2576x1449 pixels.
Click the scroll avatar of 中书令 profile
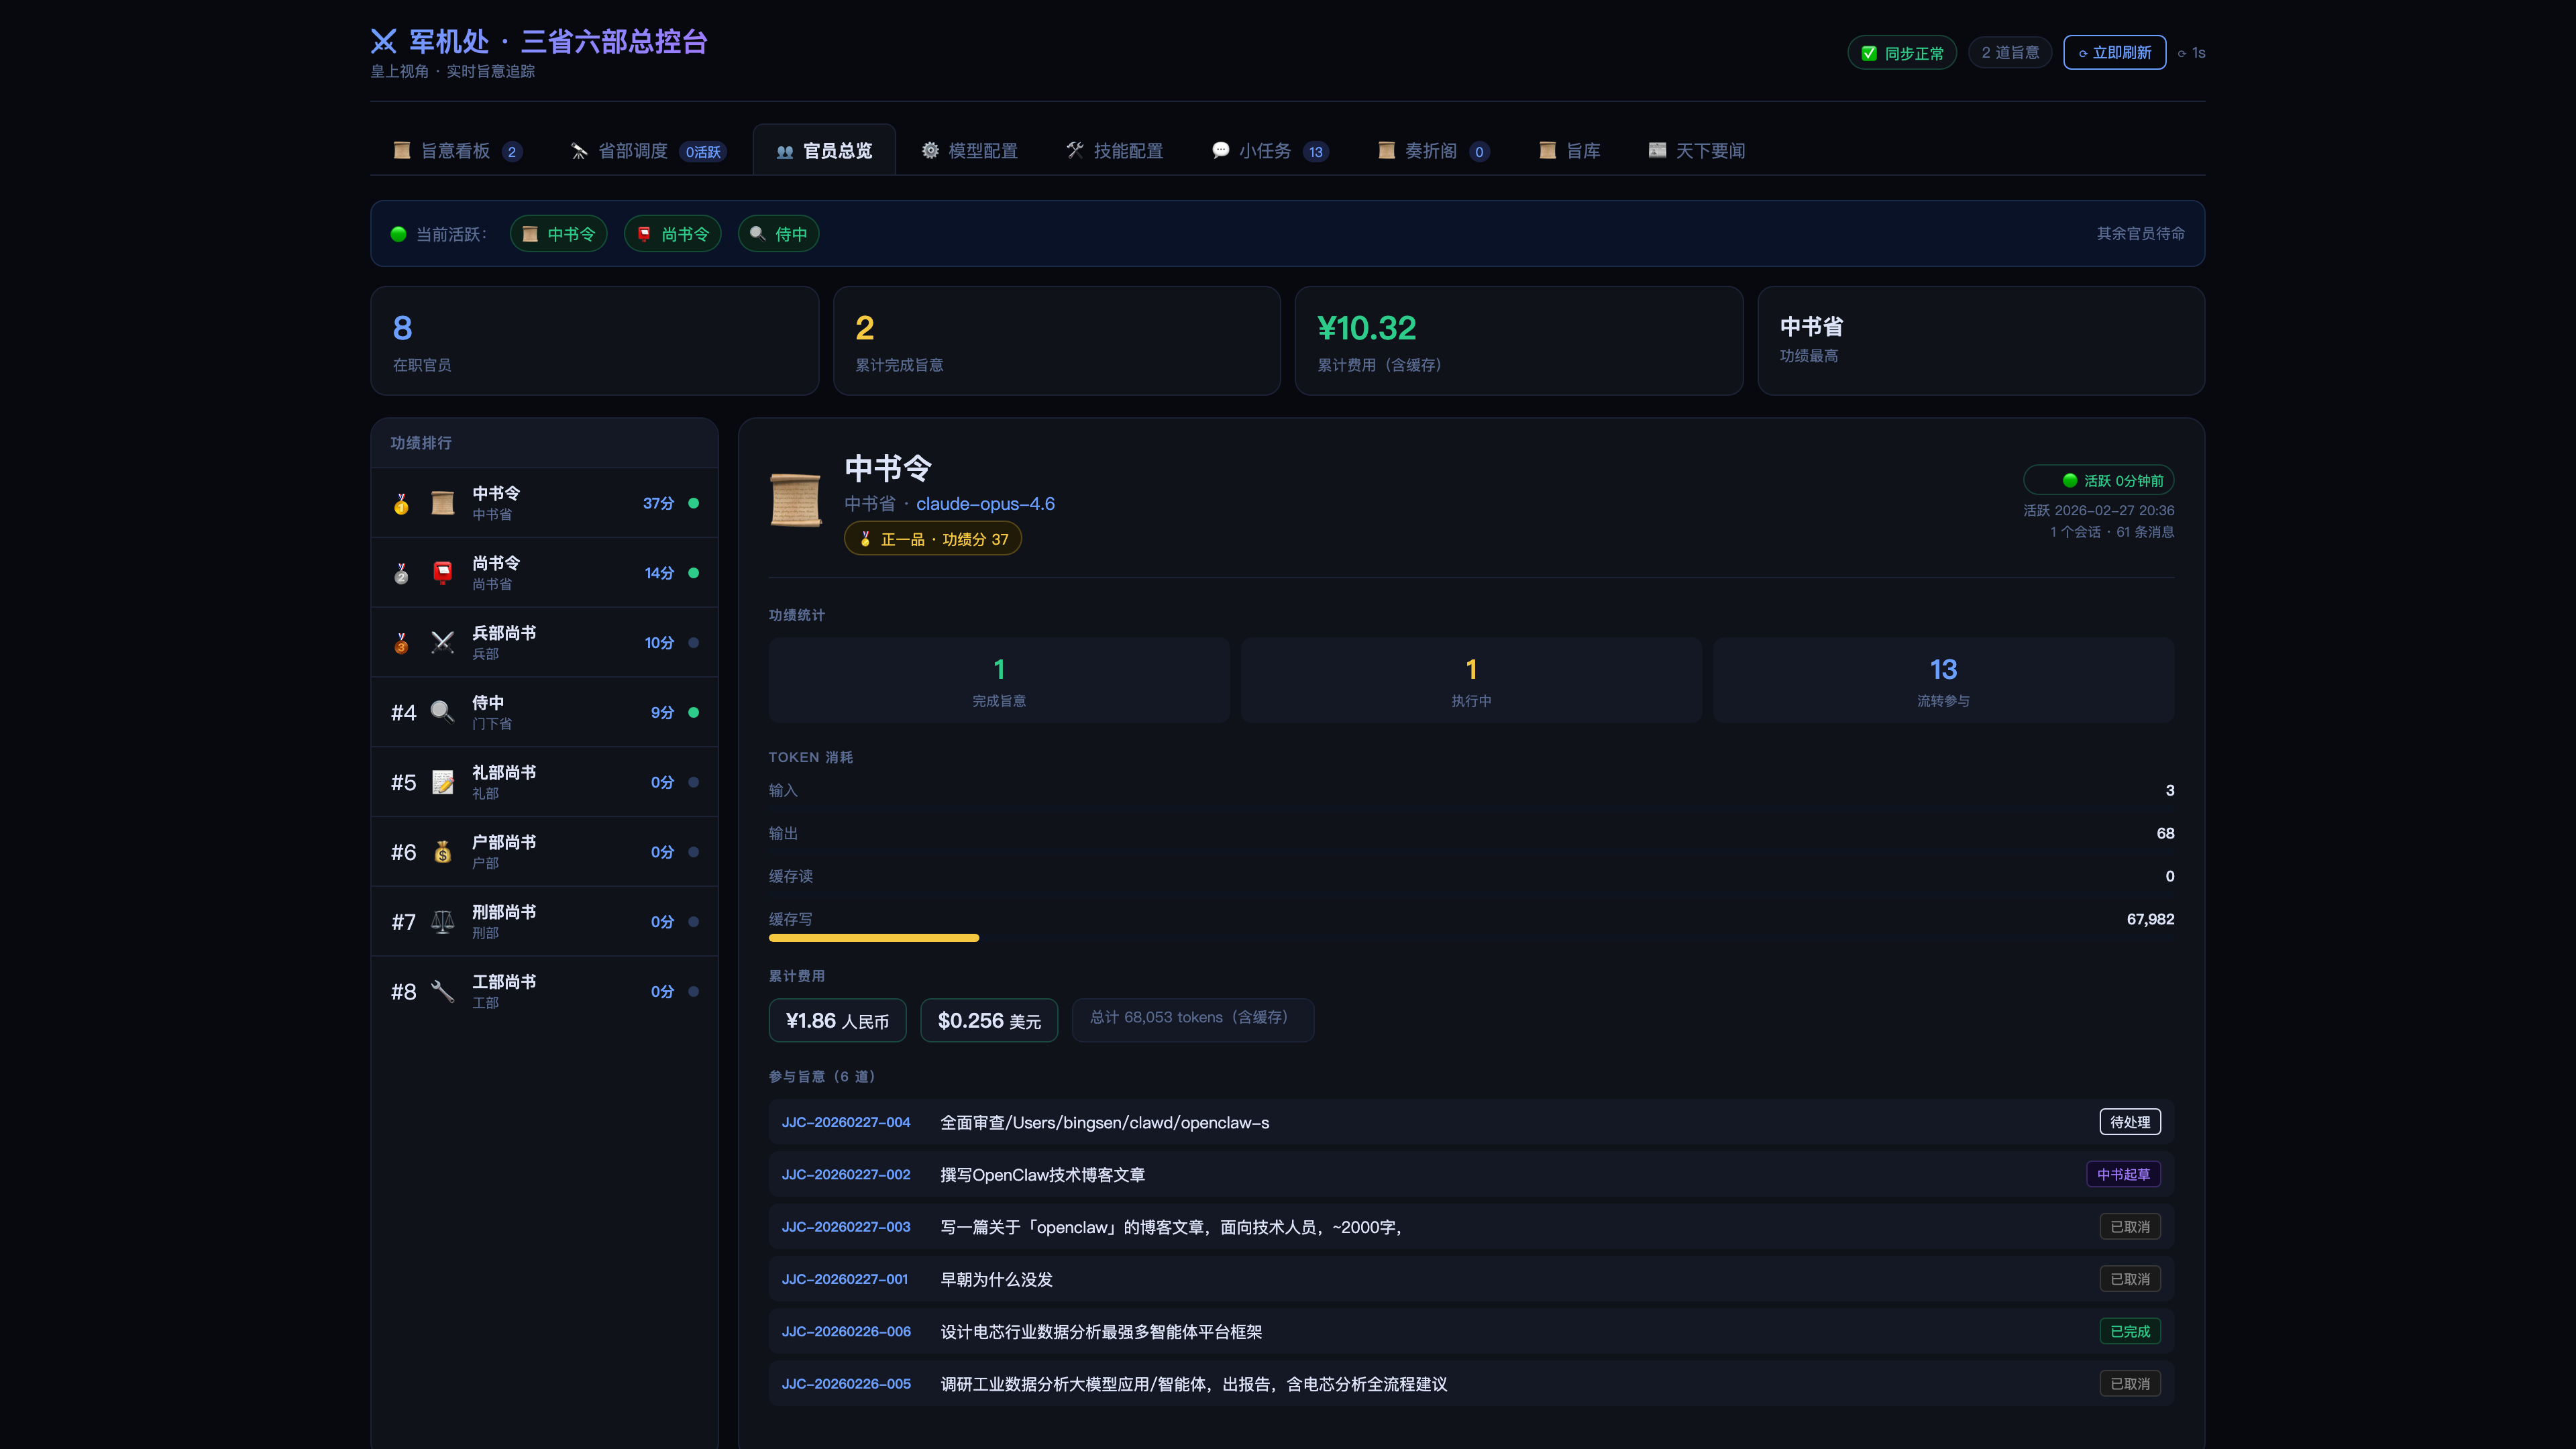pyautogui.click(x=795, y=499)
